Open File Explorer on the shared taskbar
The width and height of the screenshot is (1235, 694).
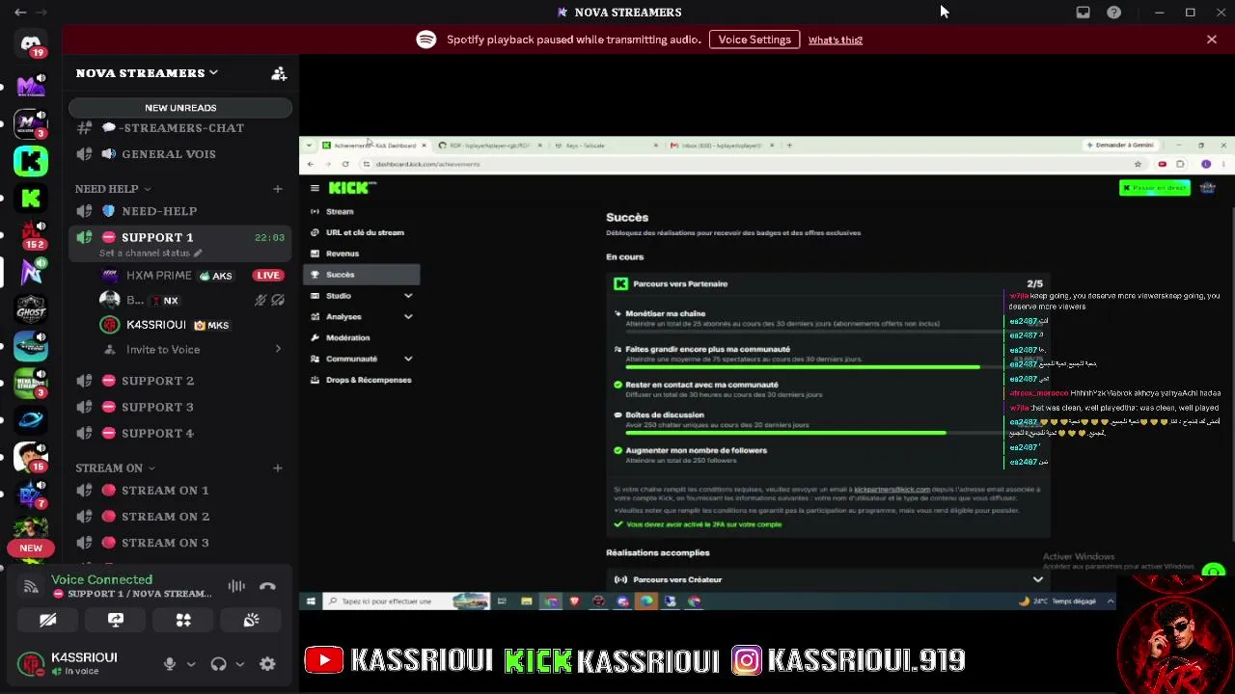526,601
